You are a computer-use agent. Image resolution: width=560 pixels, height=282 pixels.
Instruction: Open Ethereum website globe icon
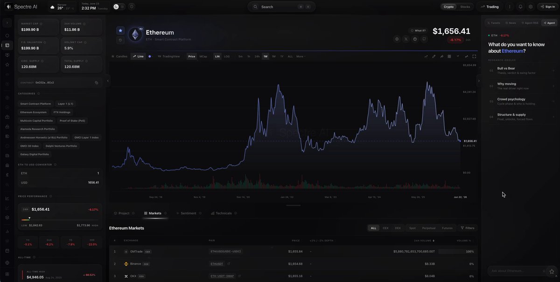(x=397, y=39)
